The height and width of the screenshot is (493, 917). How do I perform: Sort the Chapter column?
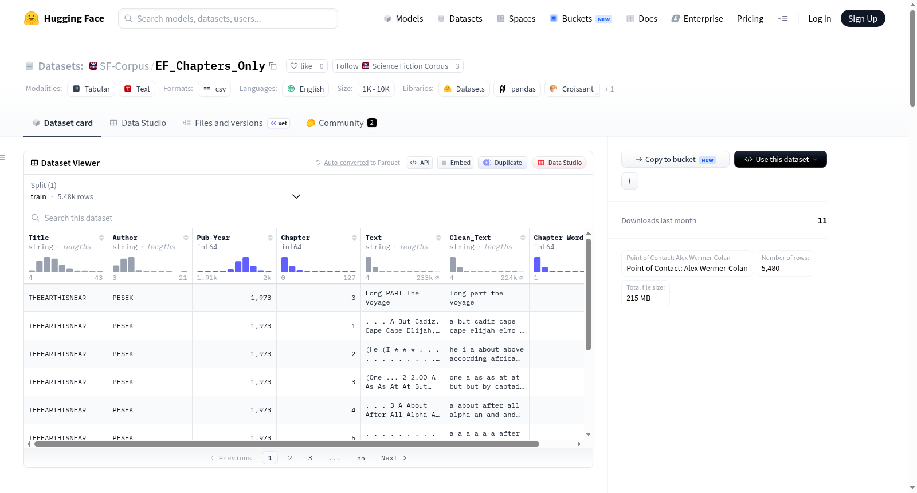coord(354,238)
